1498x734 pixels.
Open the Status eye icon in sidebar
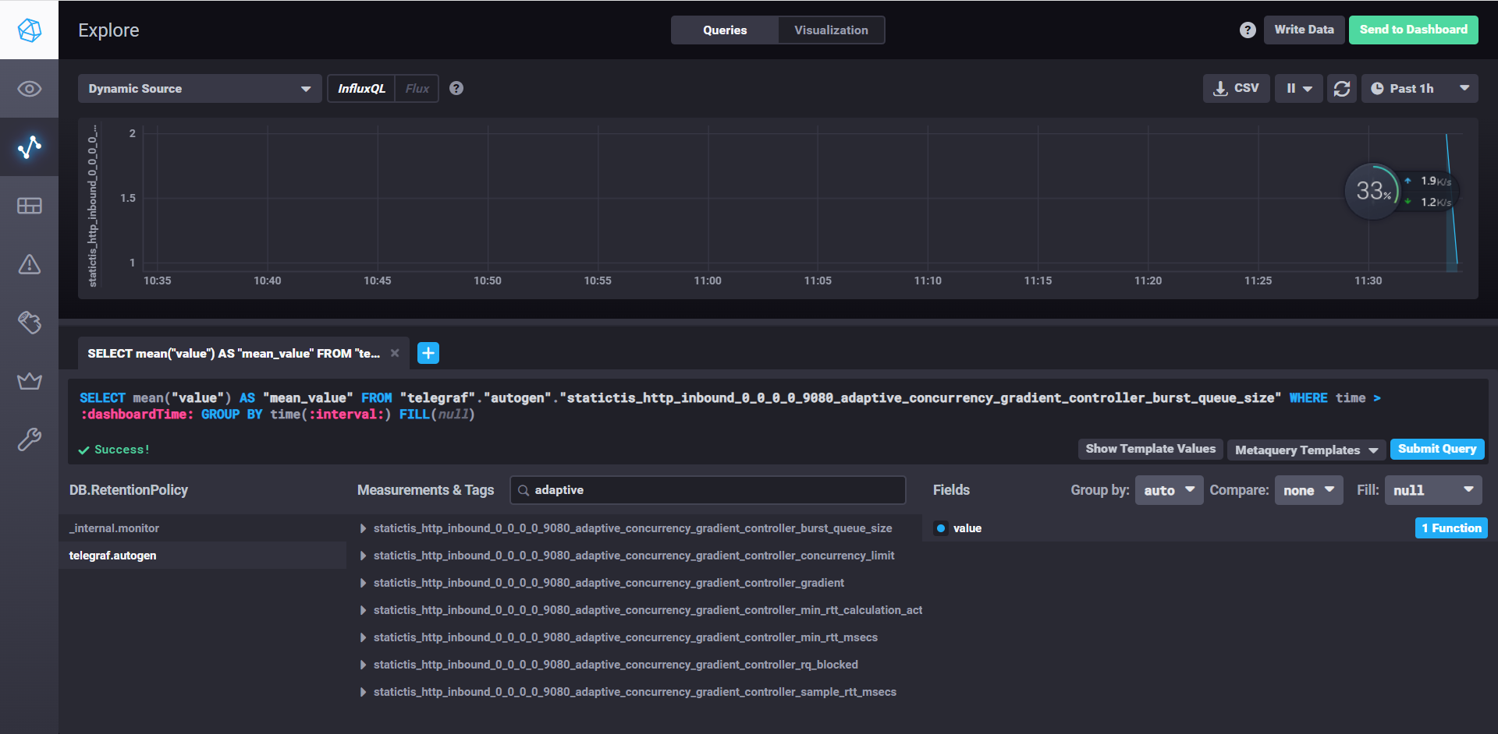pos(29,89)
